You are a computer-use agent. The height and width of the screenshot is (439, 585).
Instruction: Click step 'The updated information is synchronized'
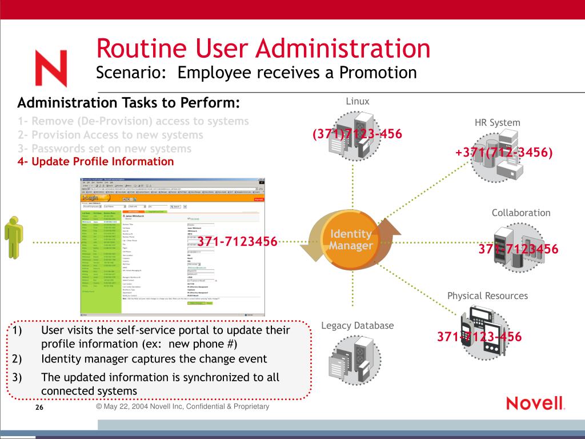click(x=161, y=384)
